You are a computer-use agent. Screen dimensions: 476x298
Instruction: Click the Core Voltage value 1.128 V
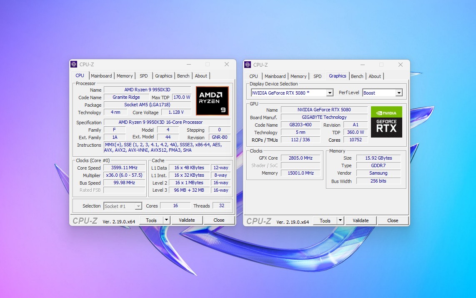click(x=176, y=112)
